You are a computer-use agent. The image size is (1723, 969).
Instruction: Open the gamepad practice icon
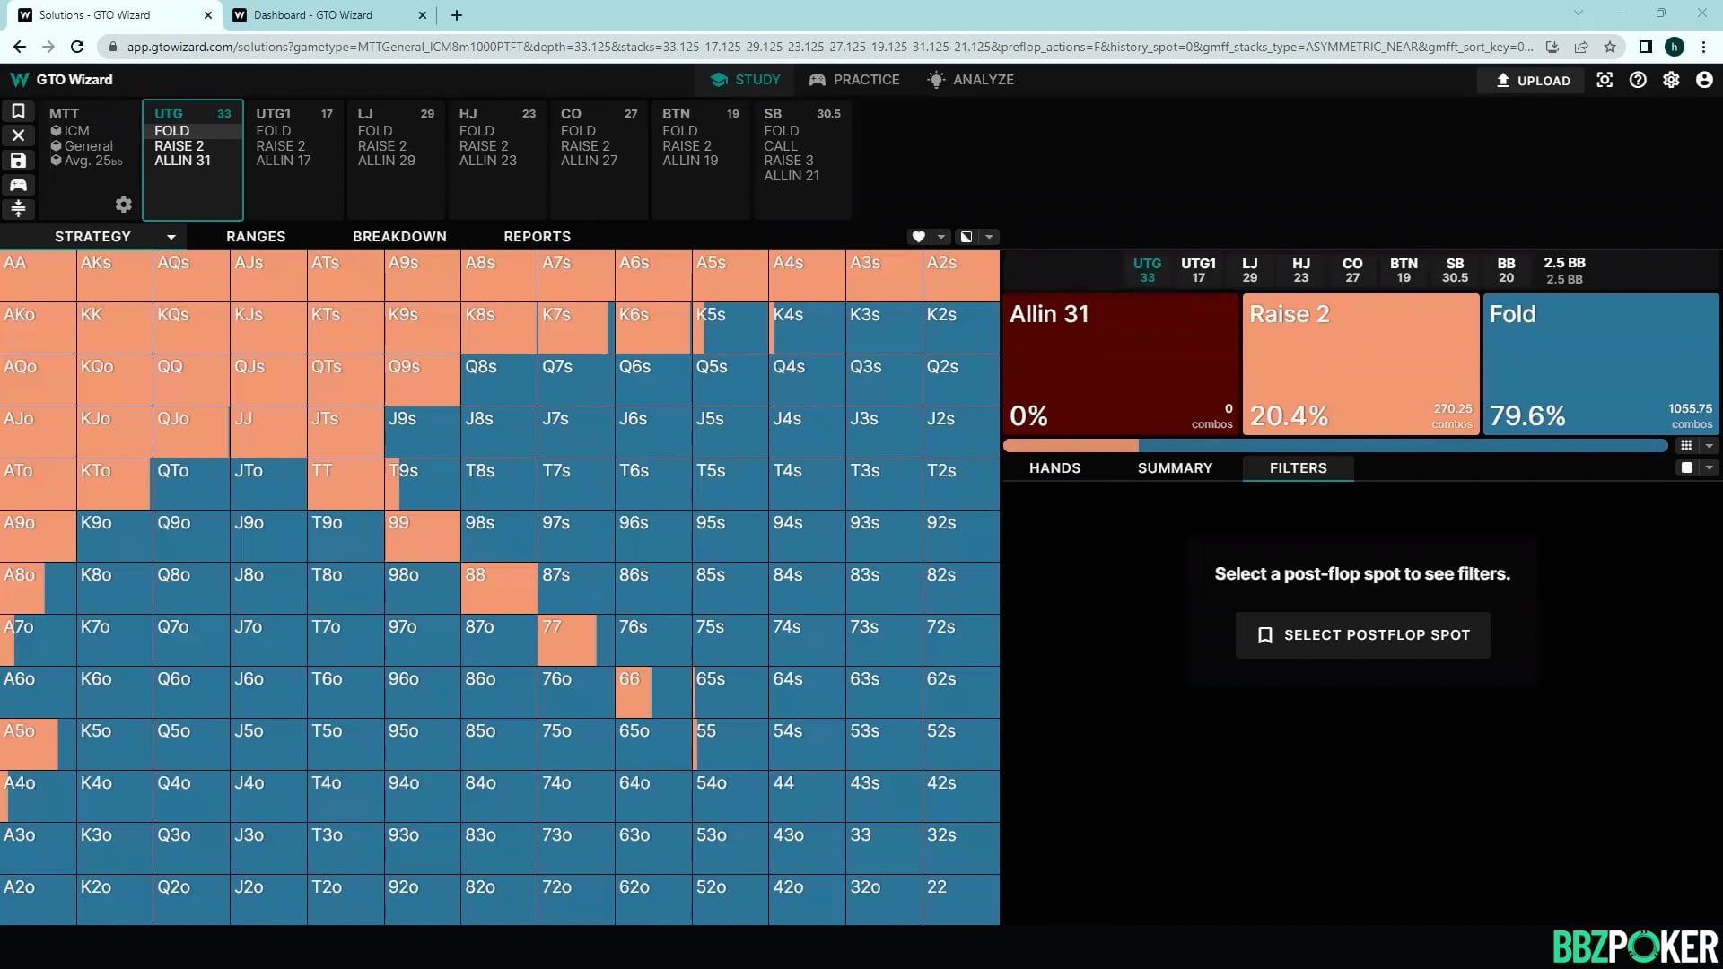tap(18, 185)
